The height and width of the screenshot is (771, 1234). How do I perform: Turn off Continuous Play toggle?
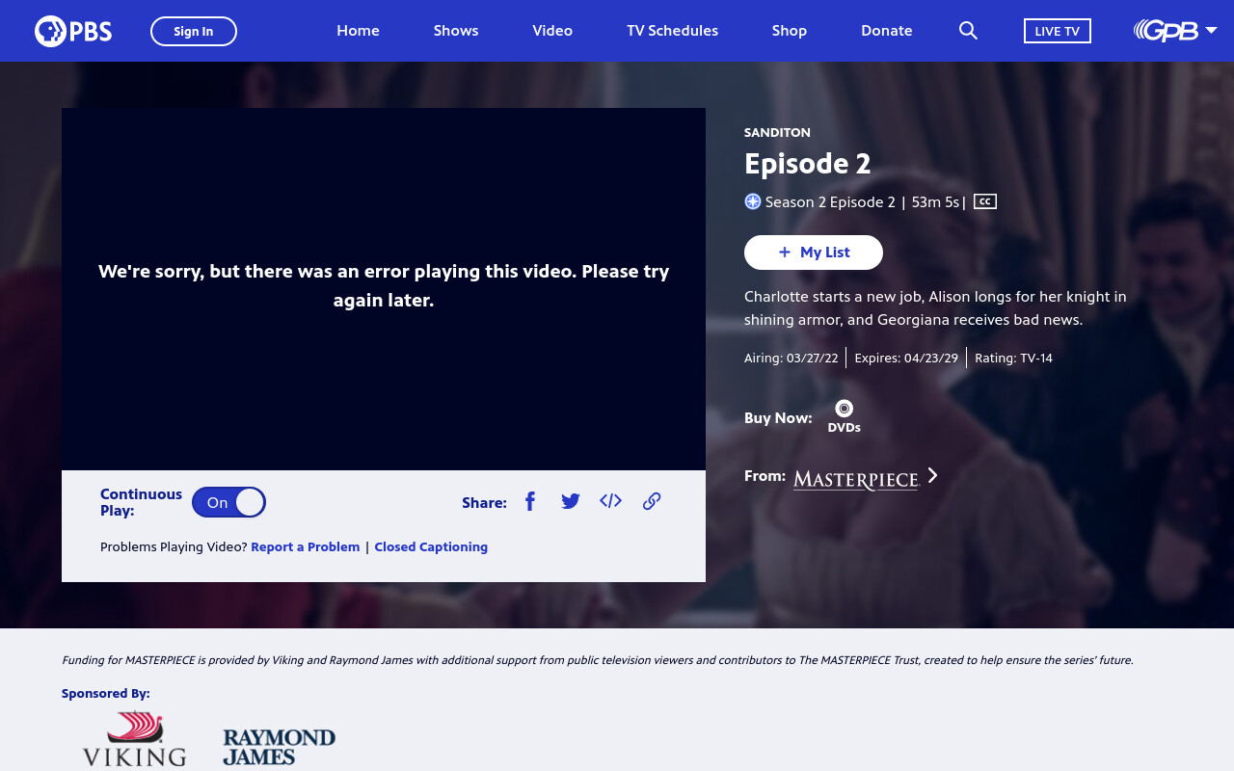coord(228,502)
